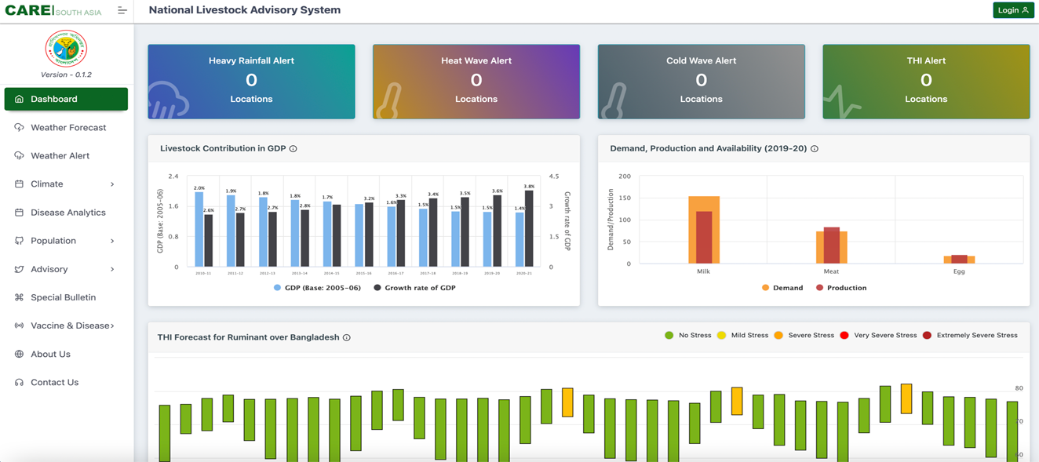Toggle Extremely Severe Stress legend item
1039x462 pixels.
970,335
